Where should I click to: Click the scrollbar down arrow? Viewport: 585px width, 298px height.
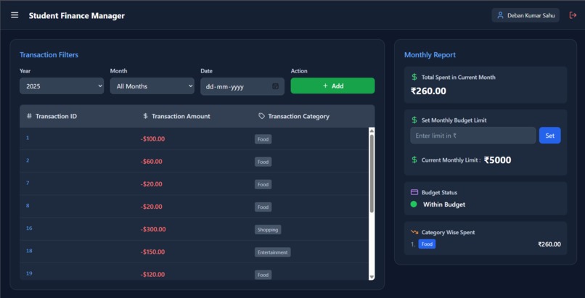(x=372, y=277)
